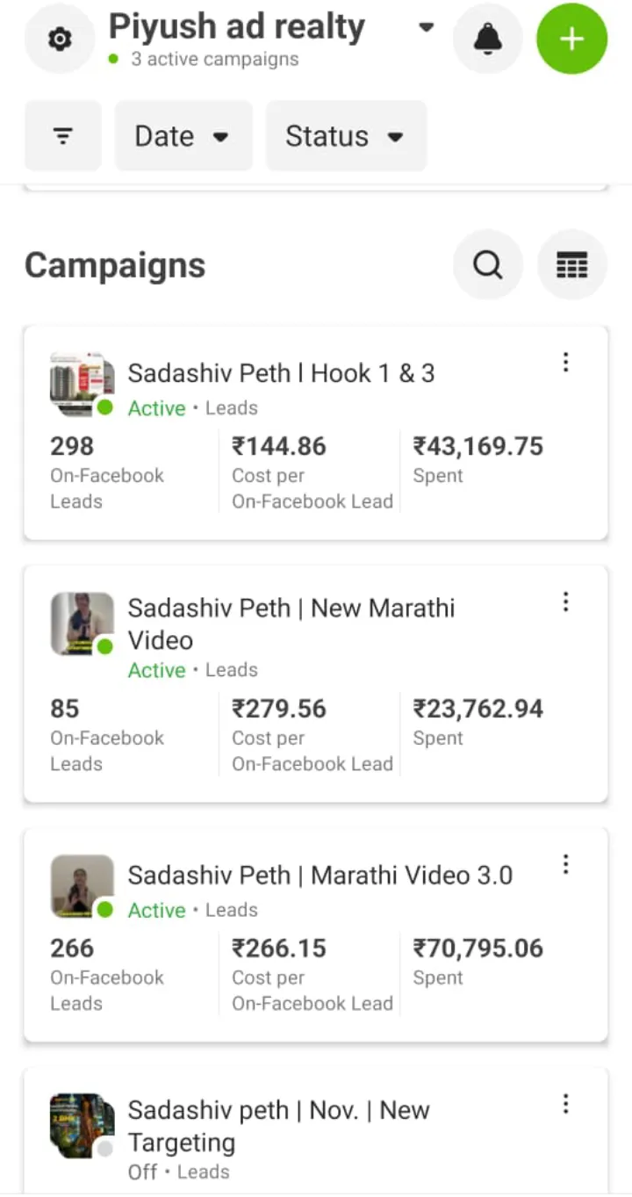Switch to table view icon
The width and height of the screenshot is (632, 1197).
571,264
